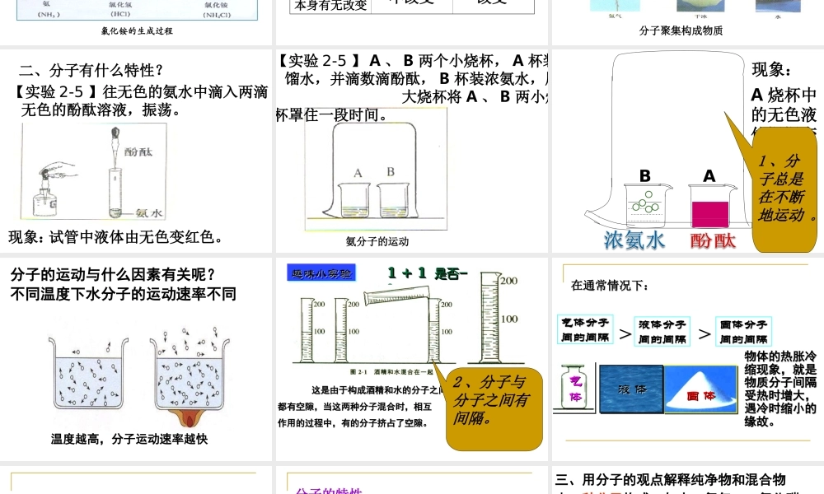Click the heading 三、用分子的观点解释纯净物和混合物
The height and width of the screenshot is (494, 824).
[671, 479]
